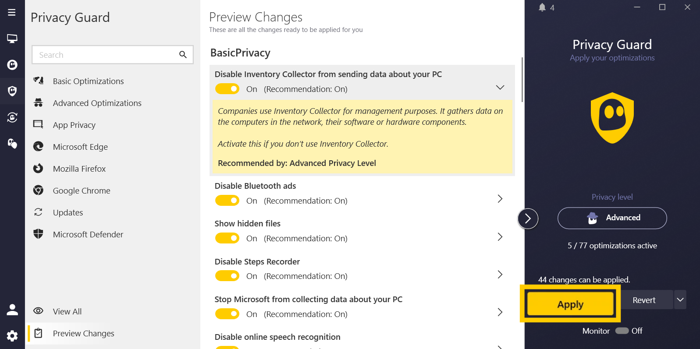
Task: Collapse side panel with round arrow button
Action: coord(528,219)
